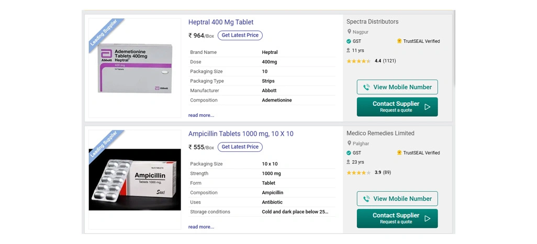This screenshot has width=537, height=244.
Task: Click the GST check icon for Medico Remedies
Action: pos(349,153)
